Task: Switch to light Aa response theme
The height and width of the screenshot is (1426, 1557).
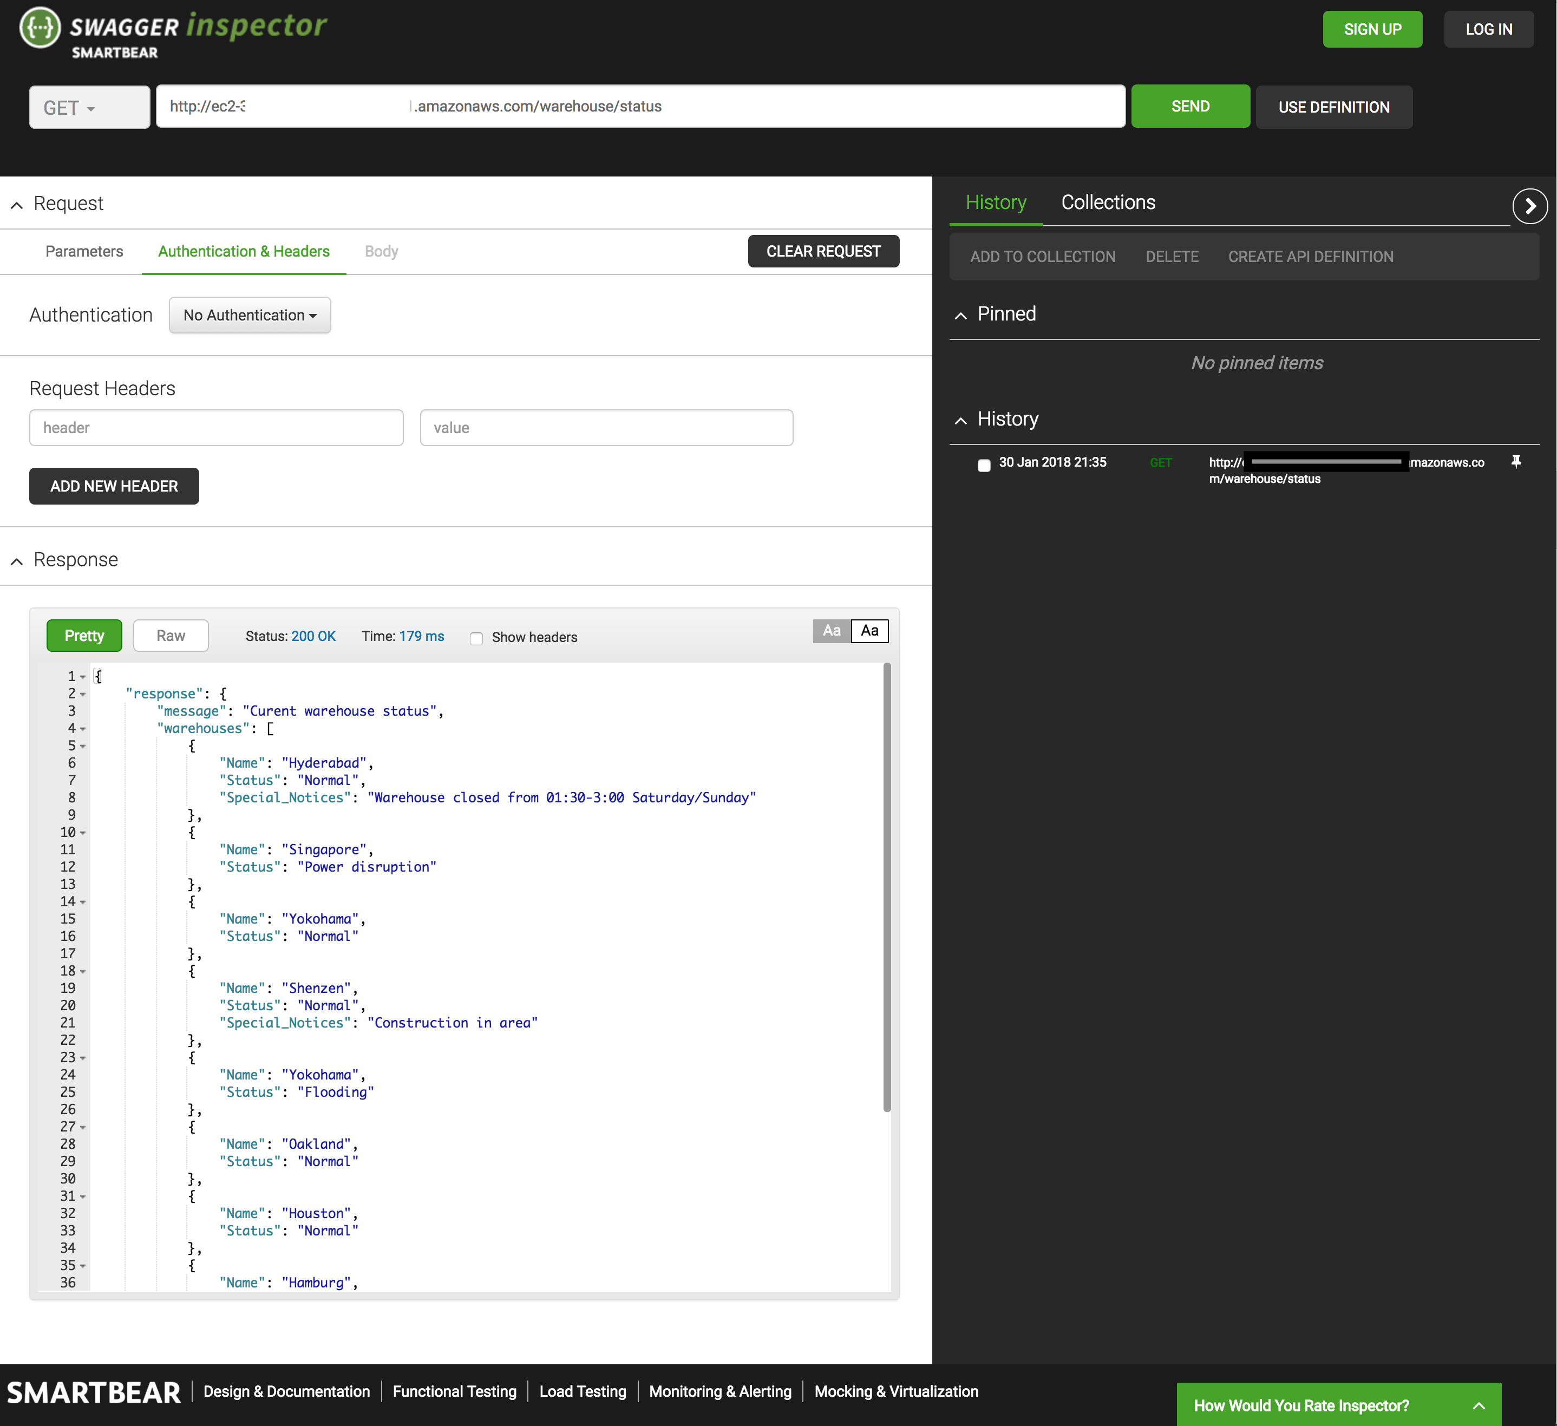Action: (x=869, y=631)
